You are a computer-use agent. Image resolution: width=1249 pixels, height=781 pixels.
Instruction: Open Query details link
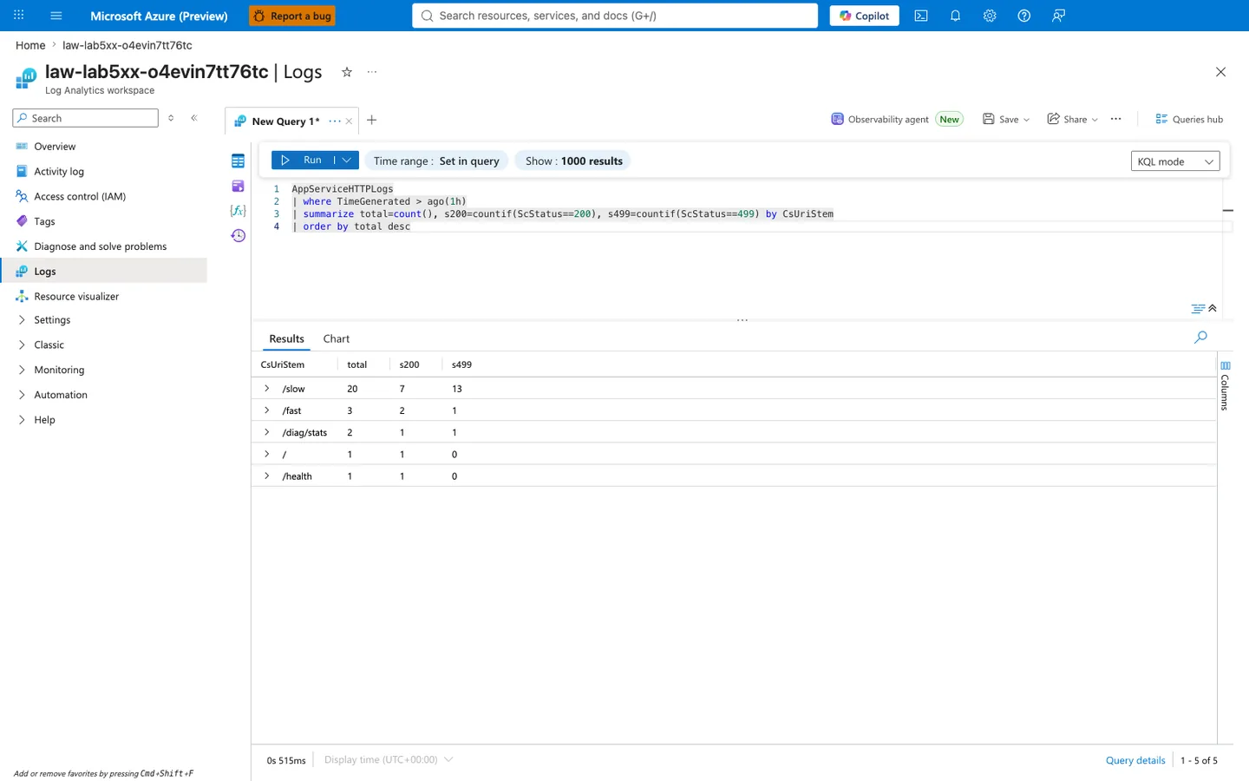pos(1135,760)
